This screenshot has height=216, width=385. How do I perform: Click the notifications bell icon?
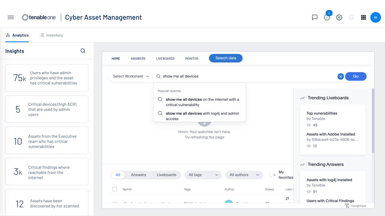(351, 17)
